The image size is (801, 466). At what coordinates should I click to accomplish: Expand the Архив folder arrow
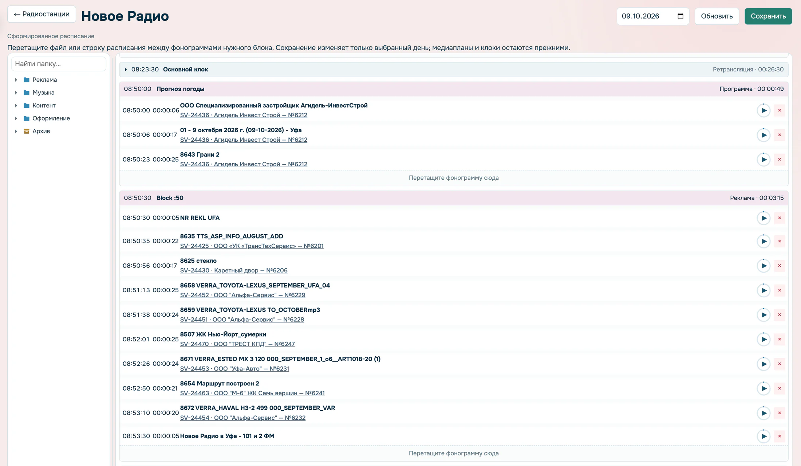click(16, 131)
